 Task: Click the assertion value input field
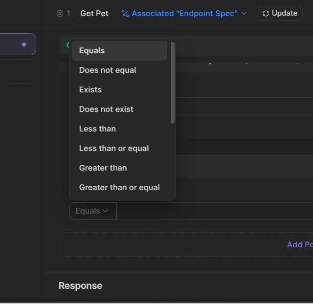[x=214, y=211]
